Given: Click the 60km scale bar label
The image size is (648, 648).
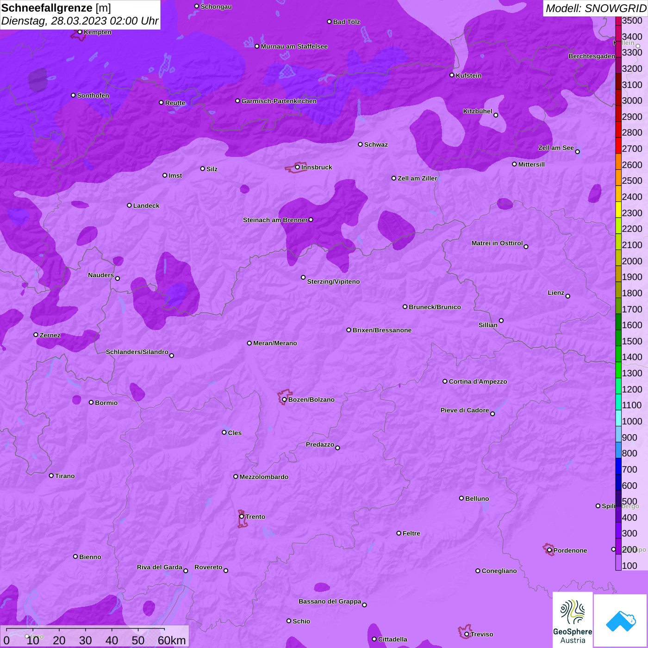Looking at the screenshot, I should click(x=172, y=640).
